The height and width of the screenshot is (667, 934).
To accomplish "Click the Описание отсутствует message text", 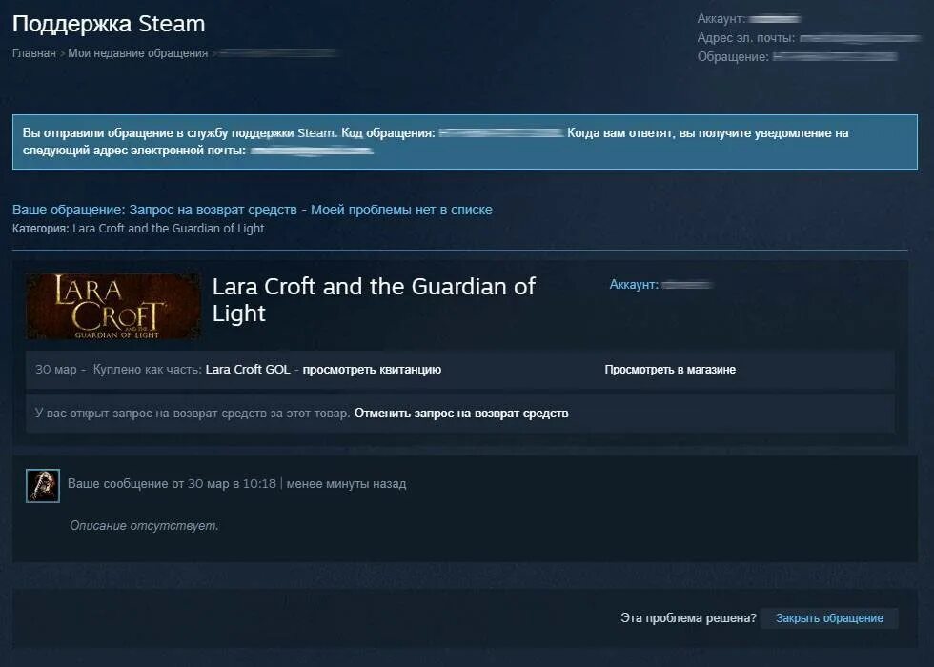I will click(x=144, y=525).
